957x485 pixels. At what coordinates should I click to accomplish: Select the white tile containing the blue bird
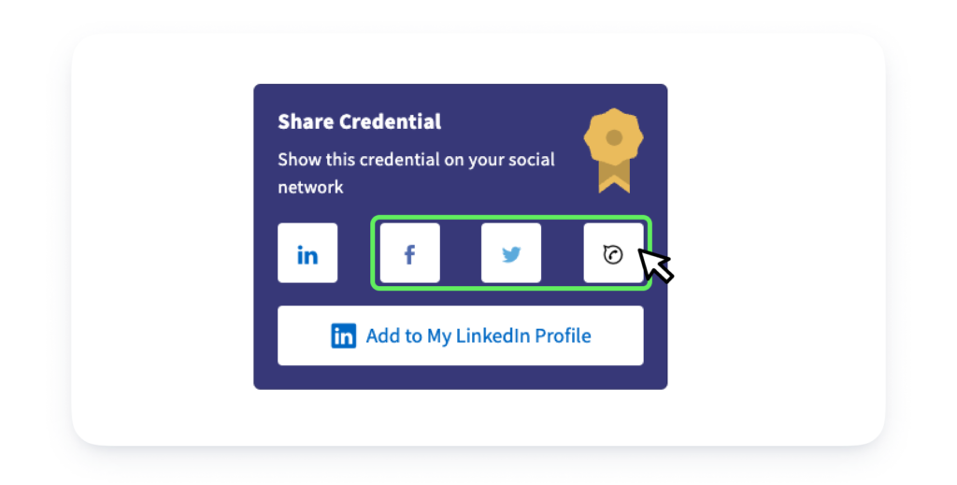click(x=511, y=252)
